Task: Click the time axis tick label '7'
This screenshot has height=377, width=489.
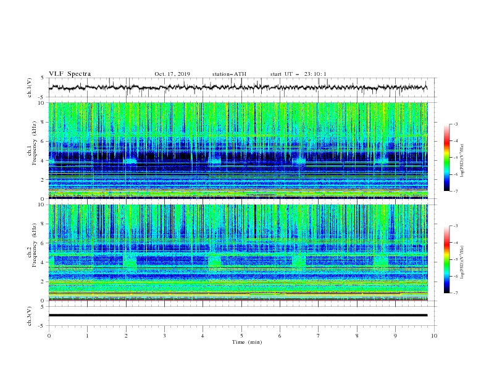Action: (319, 336)
